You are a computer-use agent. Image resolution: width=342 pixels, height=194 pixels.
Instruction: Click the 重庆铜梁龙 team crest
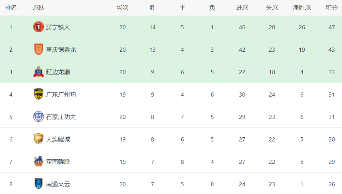click(38, 50)
